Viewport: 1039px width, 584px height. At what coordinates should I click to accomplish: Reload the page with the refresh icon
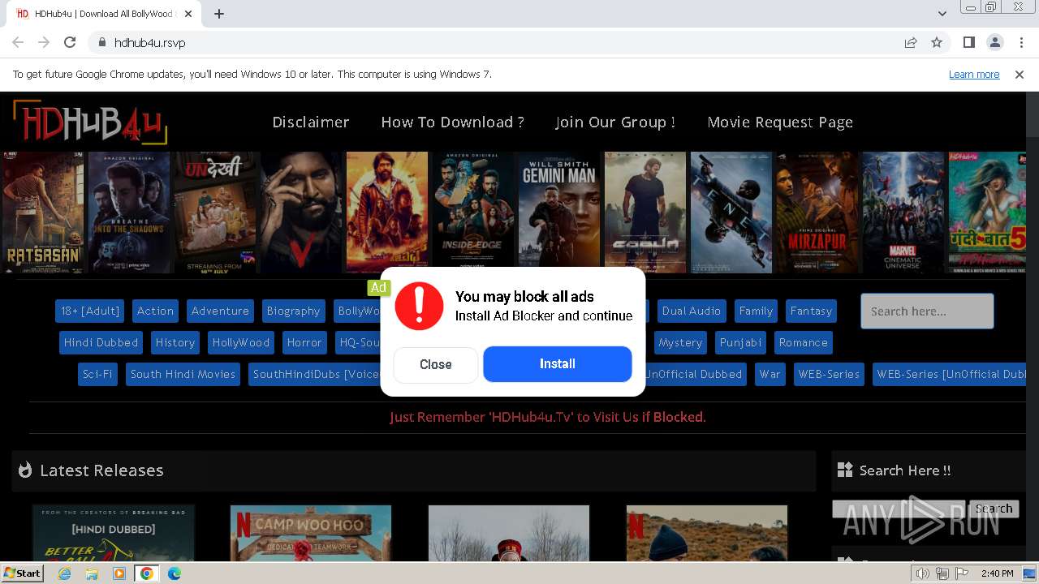coord(70,42)
